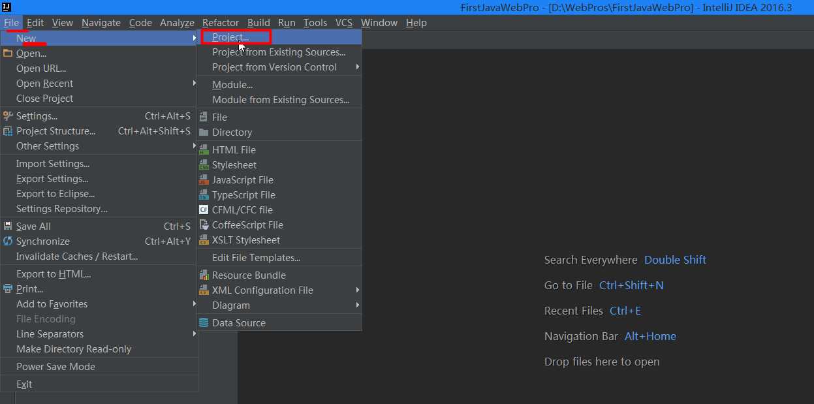Expand Project from Version Control submenu arrow
814x404 pixels.
point(357,67)
